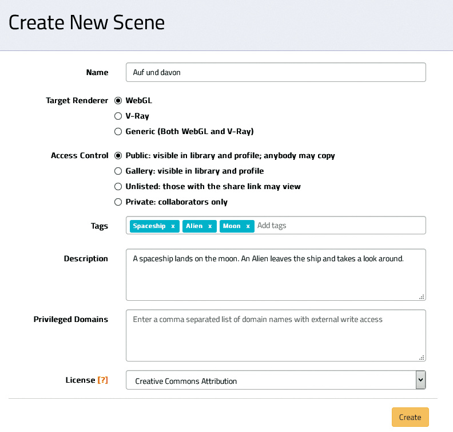Image resolution: width=453 pixels, height=432 pixels.
Task: Grab the Description box resize handle
Action: pos(422,296)
